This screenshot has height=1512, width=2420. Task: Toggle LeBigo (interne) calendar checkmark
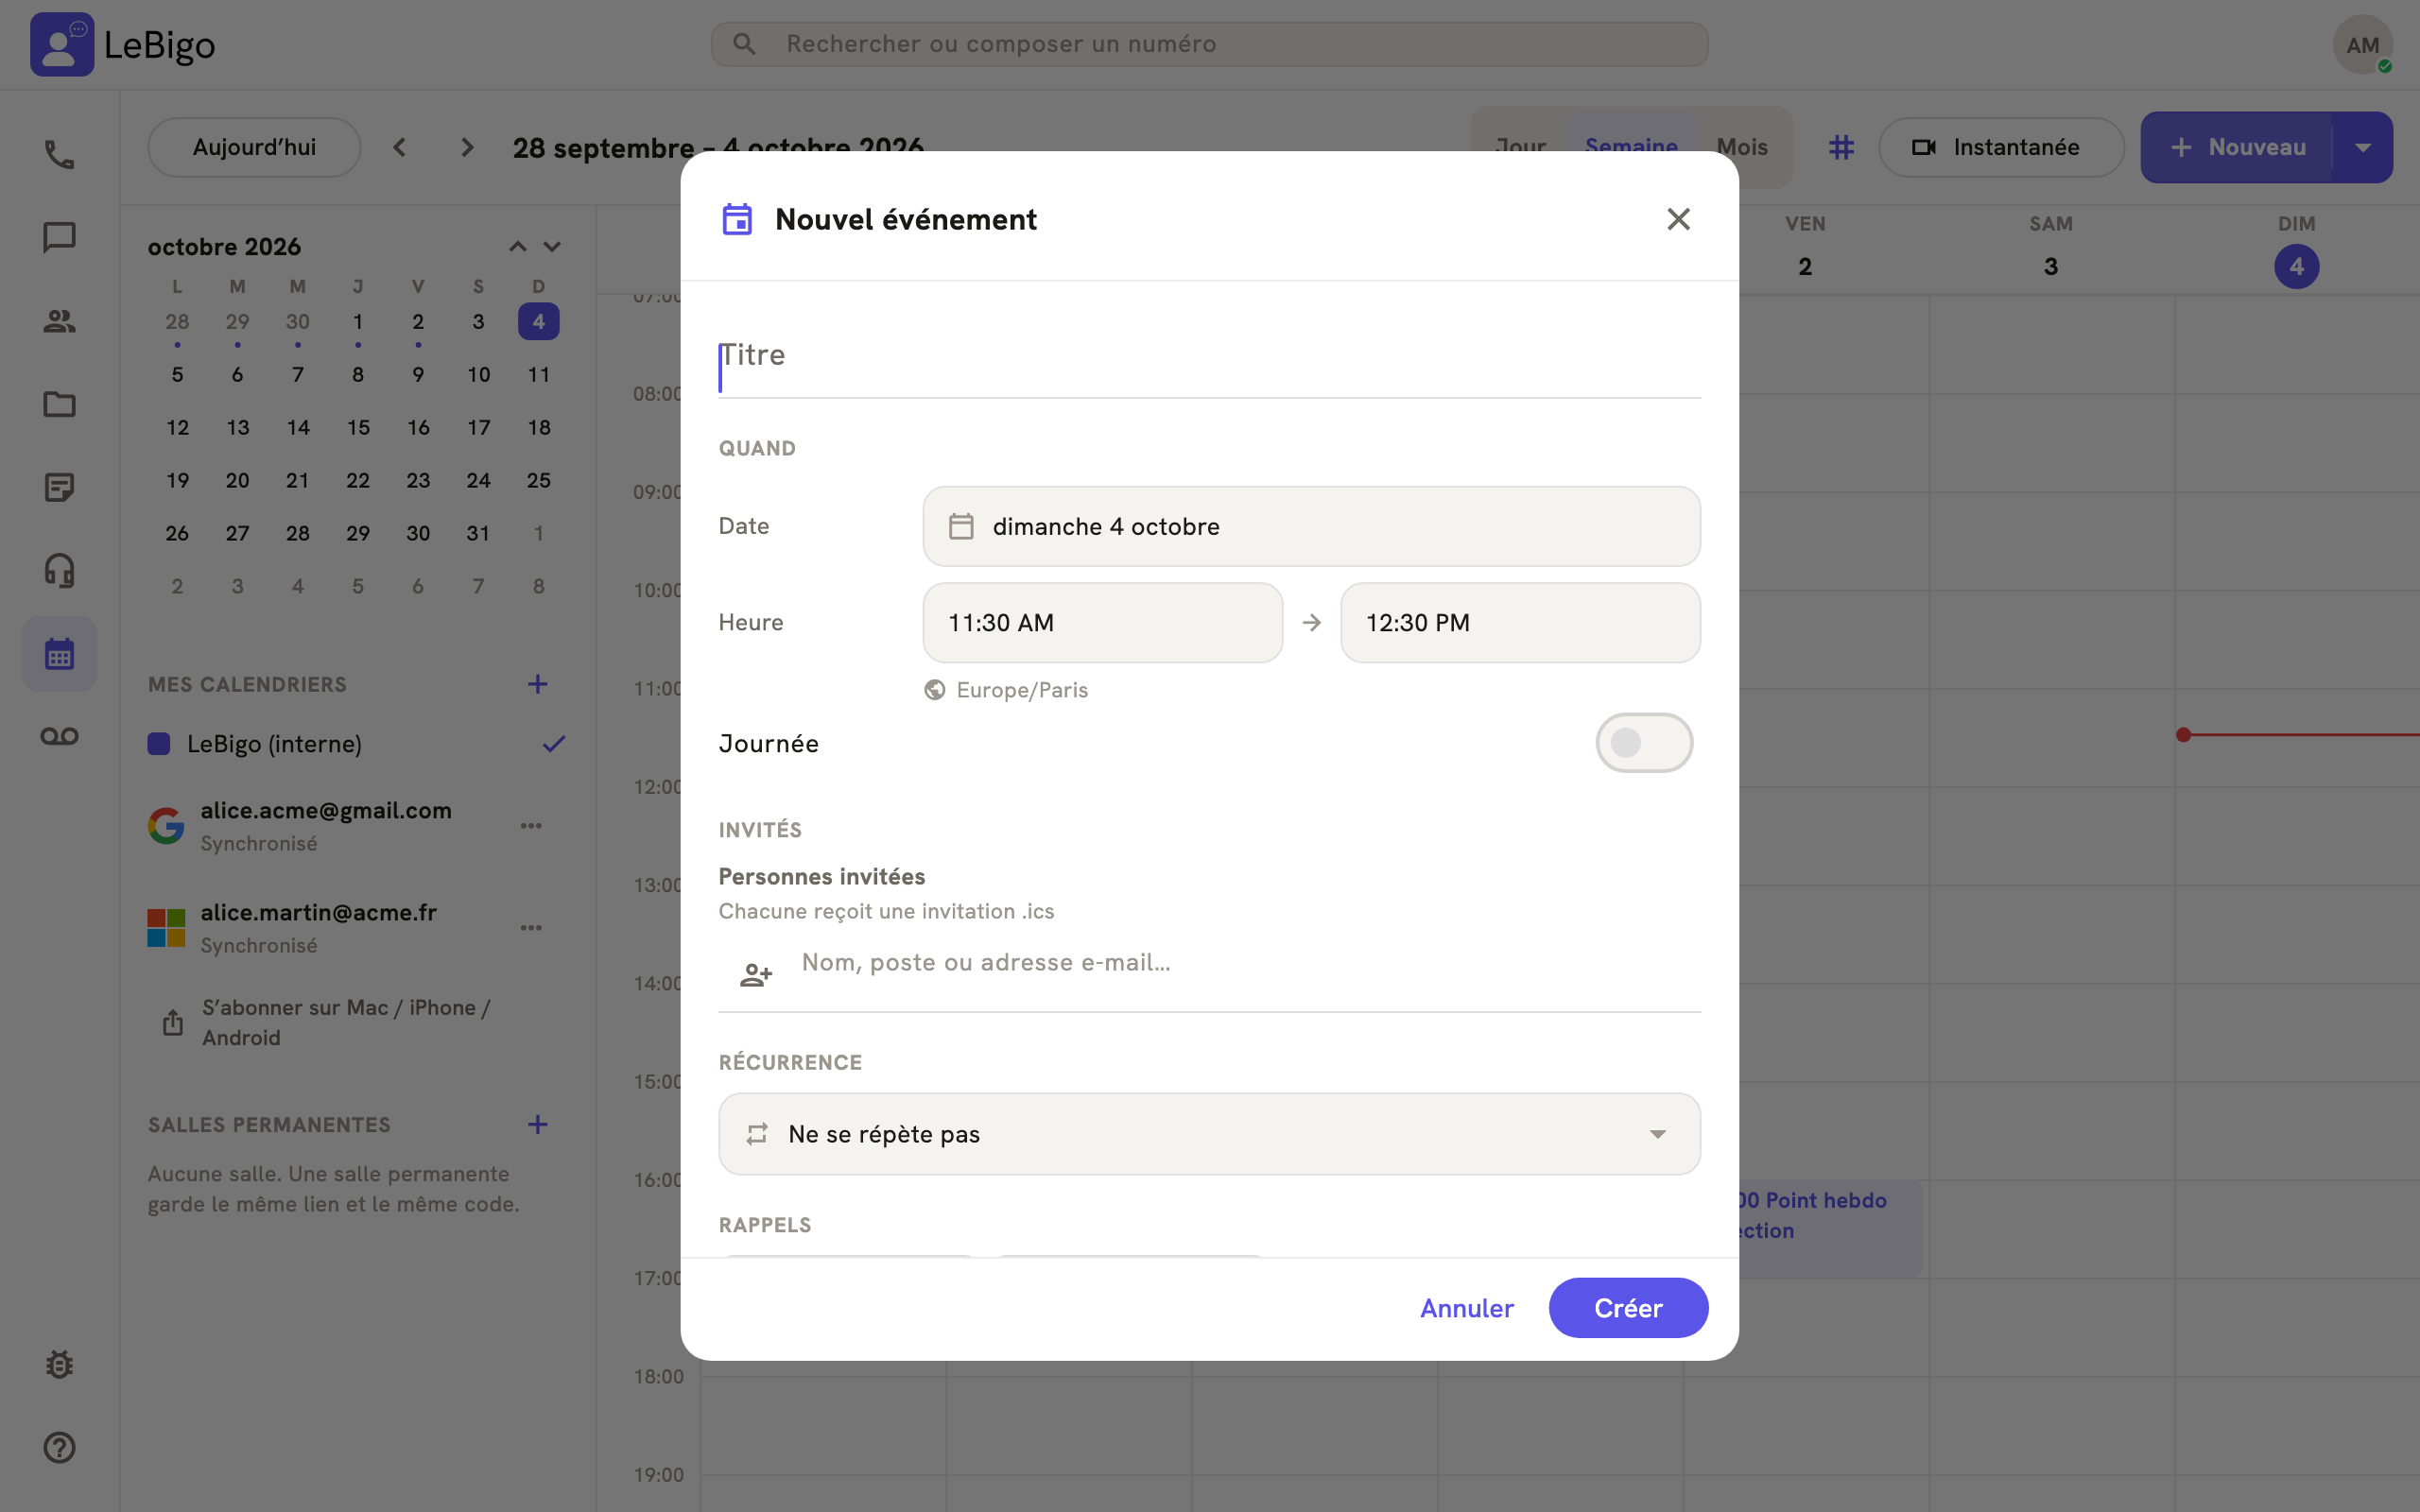[x=554, y=744]
